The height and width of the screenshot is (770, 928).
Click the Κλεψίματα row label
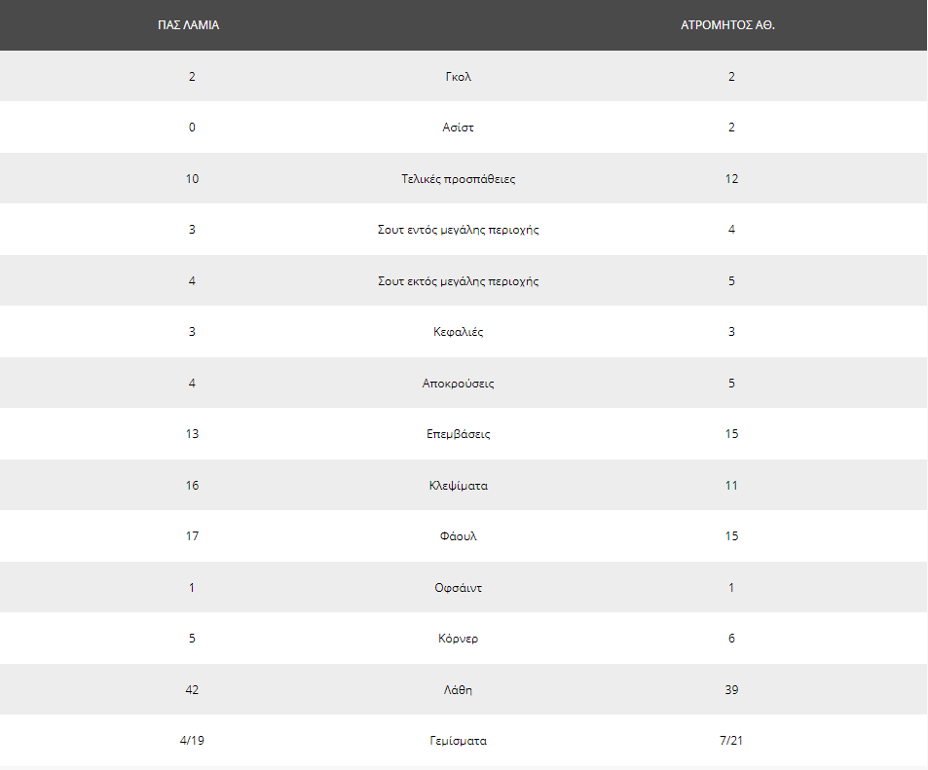pos(458,486)
